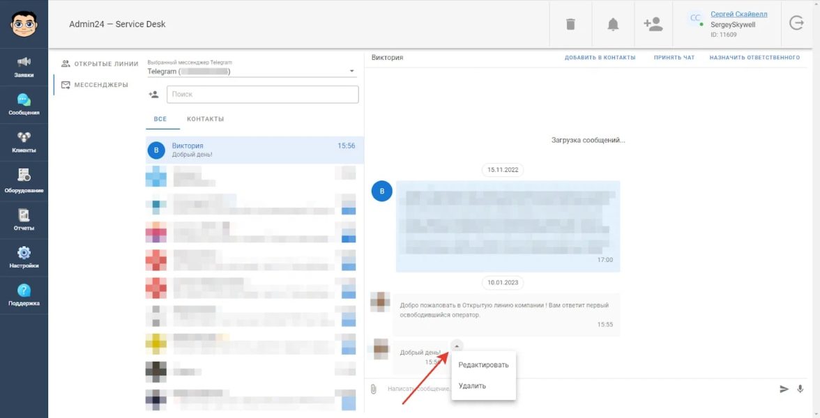Viewport: 820px width, 418px height.
Task: Open the Заявки section in sidebar
Action: [x=24, y=67]
